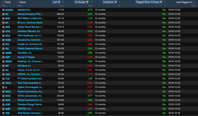Expand the TEVA row plus icon

[x=3, y=83]
